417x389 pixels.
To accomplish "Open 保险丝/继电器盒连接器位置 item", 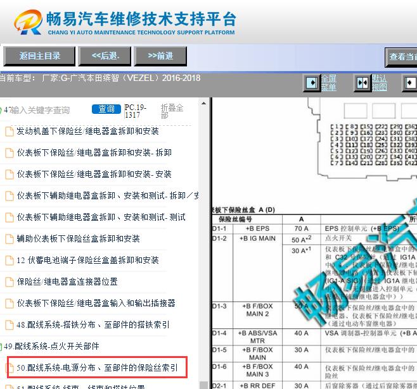I will (67, 281).
